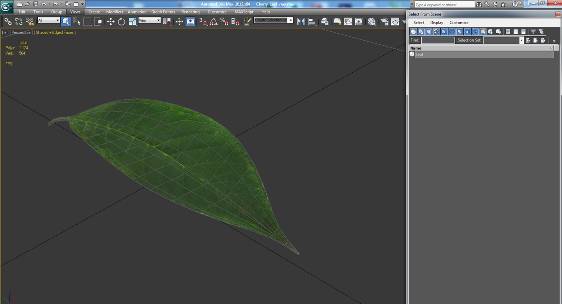This screenshot has width=562, height=304.
Task: Open Graphite Modeling Tools ribbon toggle
Action: pyautogui.click(x=337, y=22)
